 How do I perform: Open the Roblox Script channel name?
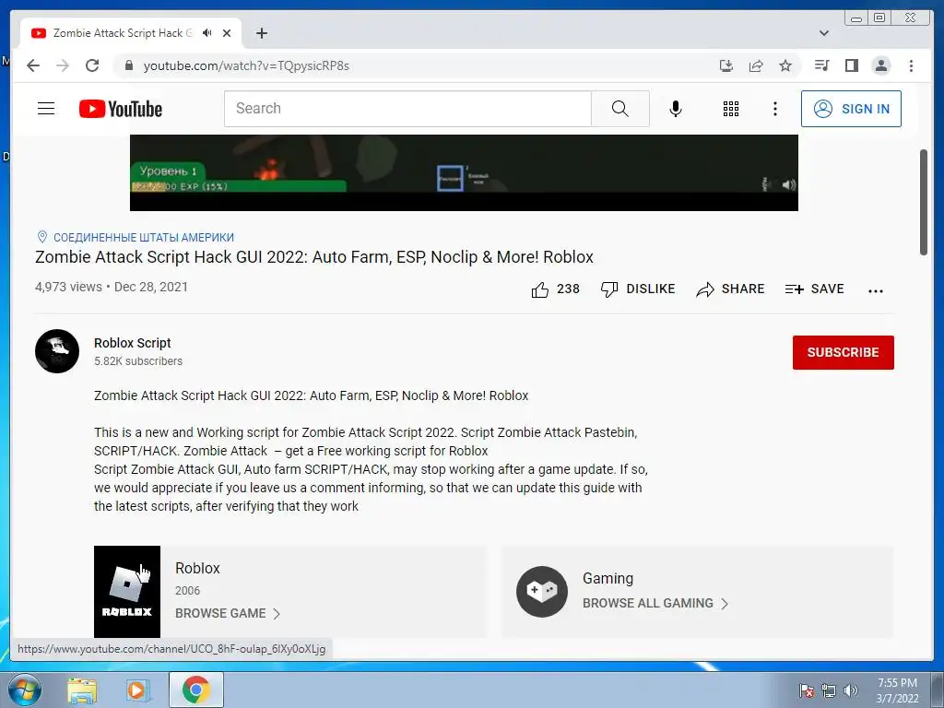[133, 343]
